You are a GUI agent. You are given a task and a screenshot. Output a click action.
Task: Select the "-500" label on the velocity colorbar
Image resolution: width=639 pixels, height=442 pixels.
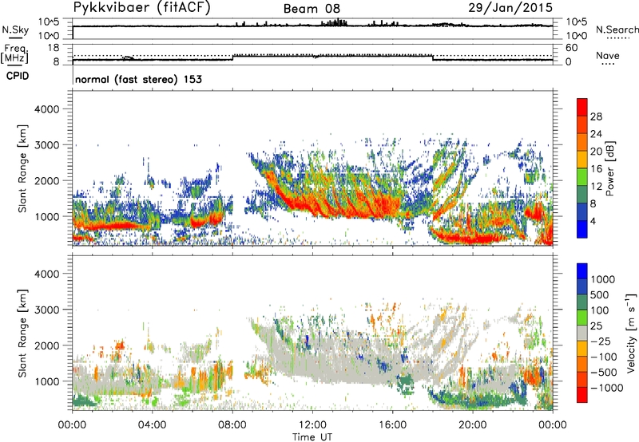tap(603, 373)
